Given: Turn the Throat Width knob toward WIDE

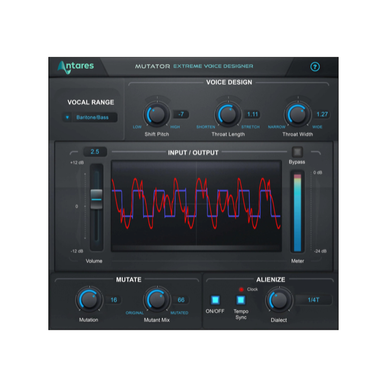Looking at the screenshot, I should [x=298, y=115].
